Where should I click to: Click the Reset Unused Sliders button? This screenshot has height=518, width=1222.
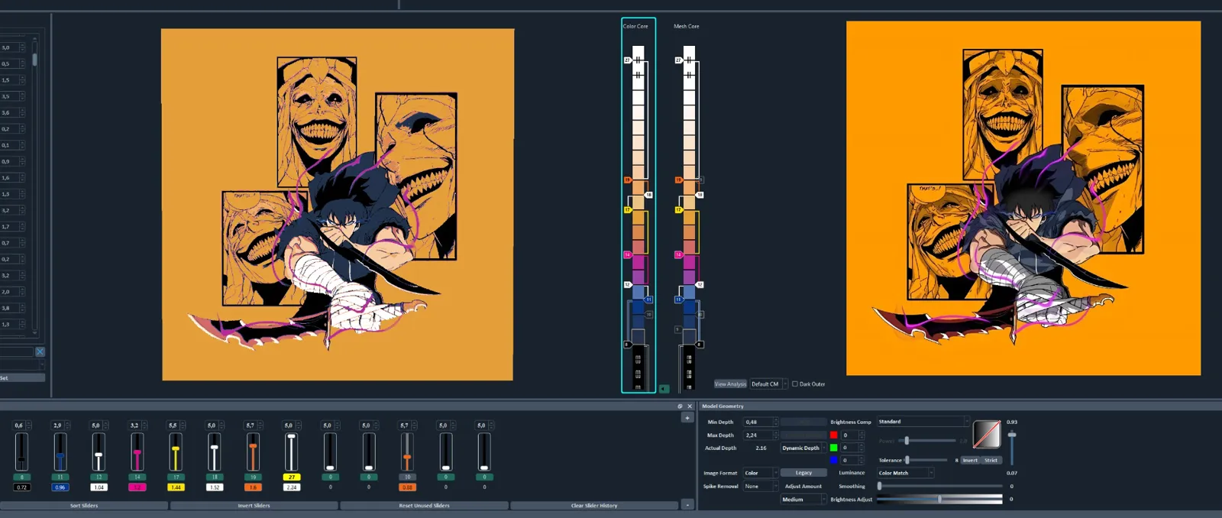(424, 505)
